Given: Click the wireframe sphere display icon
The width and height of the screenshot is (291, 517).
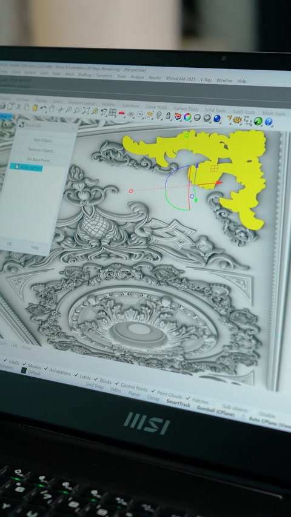Looking at the screenshot, I should coord(207,117).
